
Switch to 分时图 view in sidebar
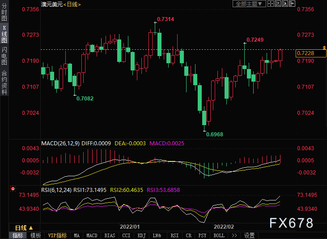pyautogui.click(x=4, y=12)
